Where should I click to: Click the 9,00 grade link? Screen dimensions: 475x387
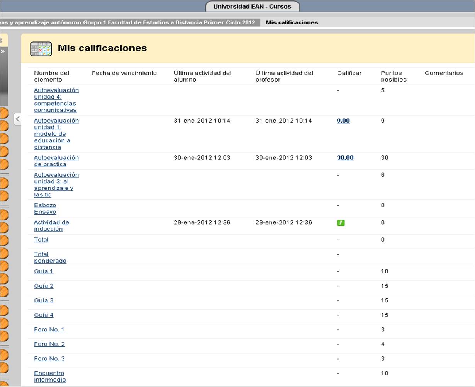(343, 121)
